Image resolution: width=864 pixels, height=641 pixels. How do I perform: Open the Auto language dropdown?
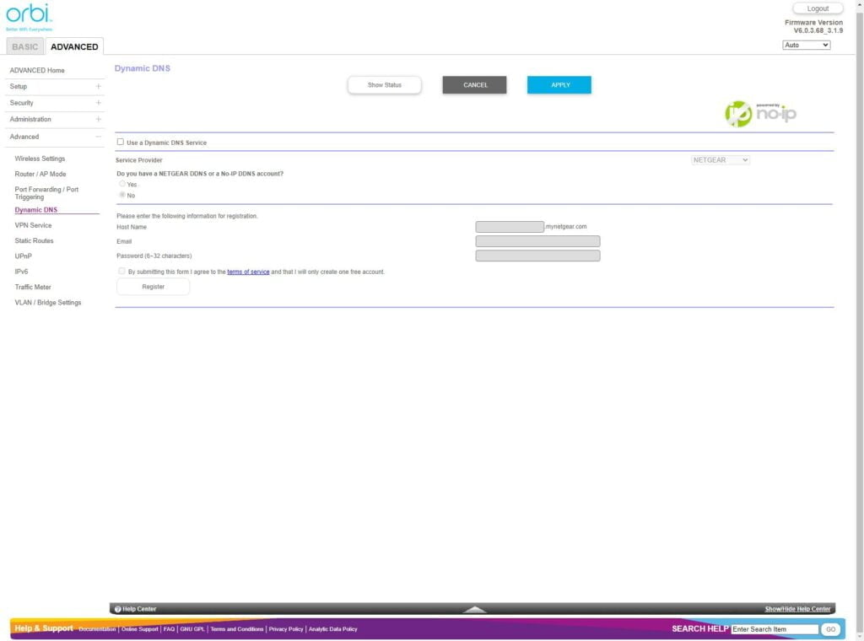(806, 45)
